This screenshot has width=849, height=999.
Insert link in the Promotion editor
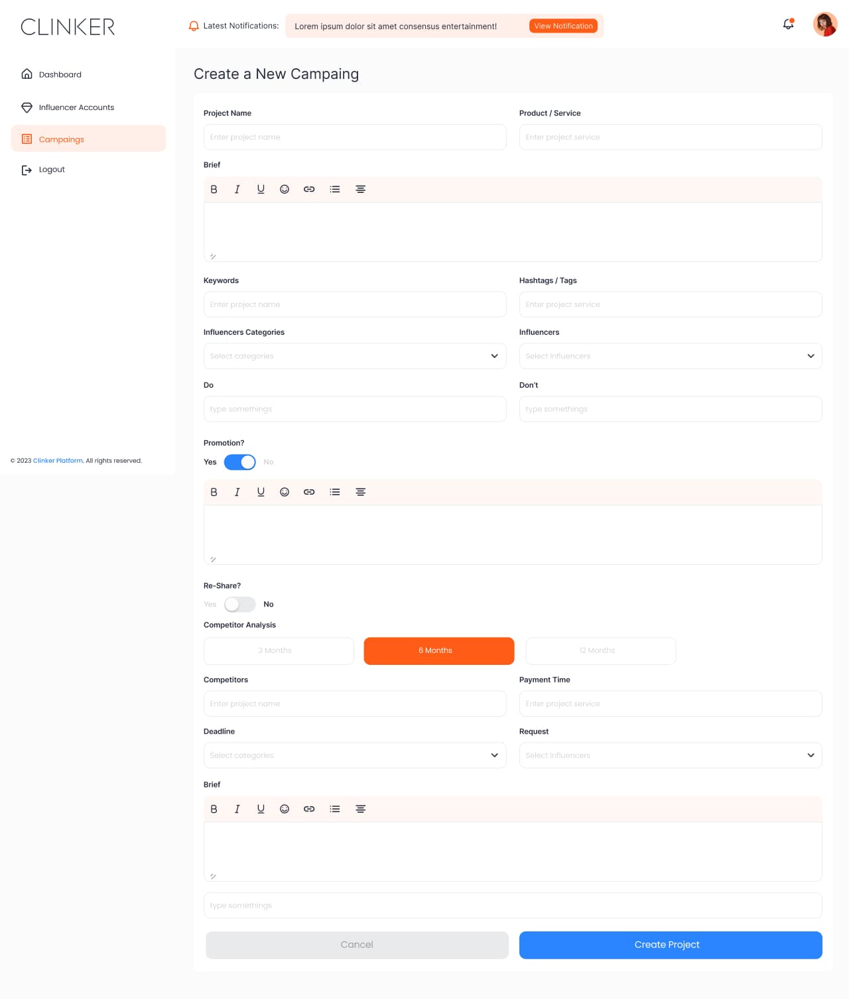[309, 492]
